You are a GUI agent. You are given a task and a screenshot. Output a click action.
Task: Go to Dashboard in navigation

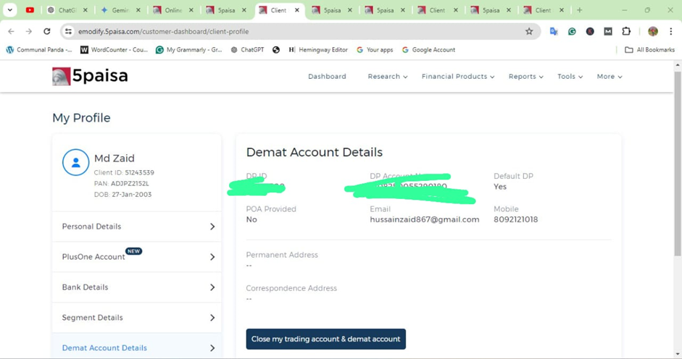[x=327, y=77]
